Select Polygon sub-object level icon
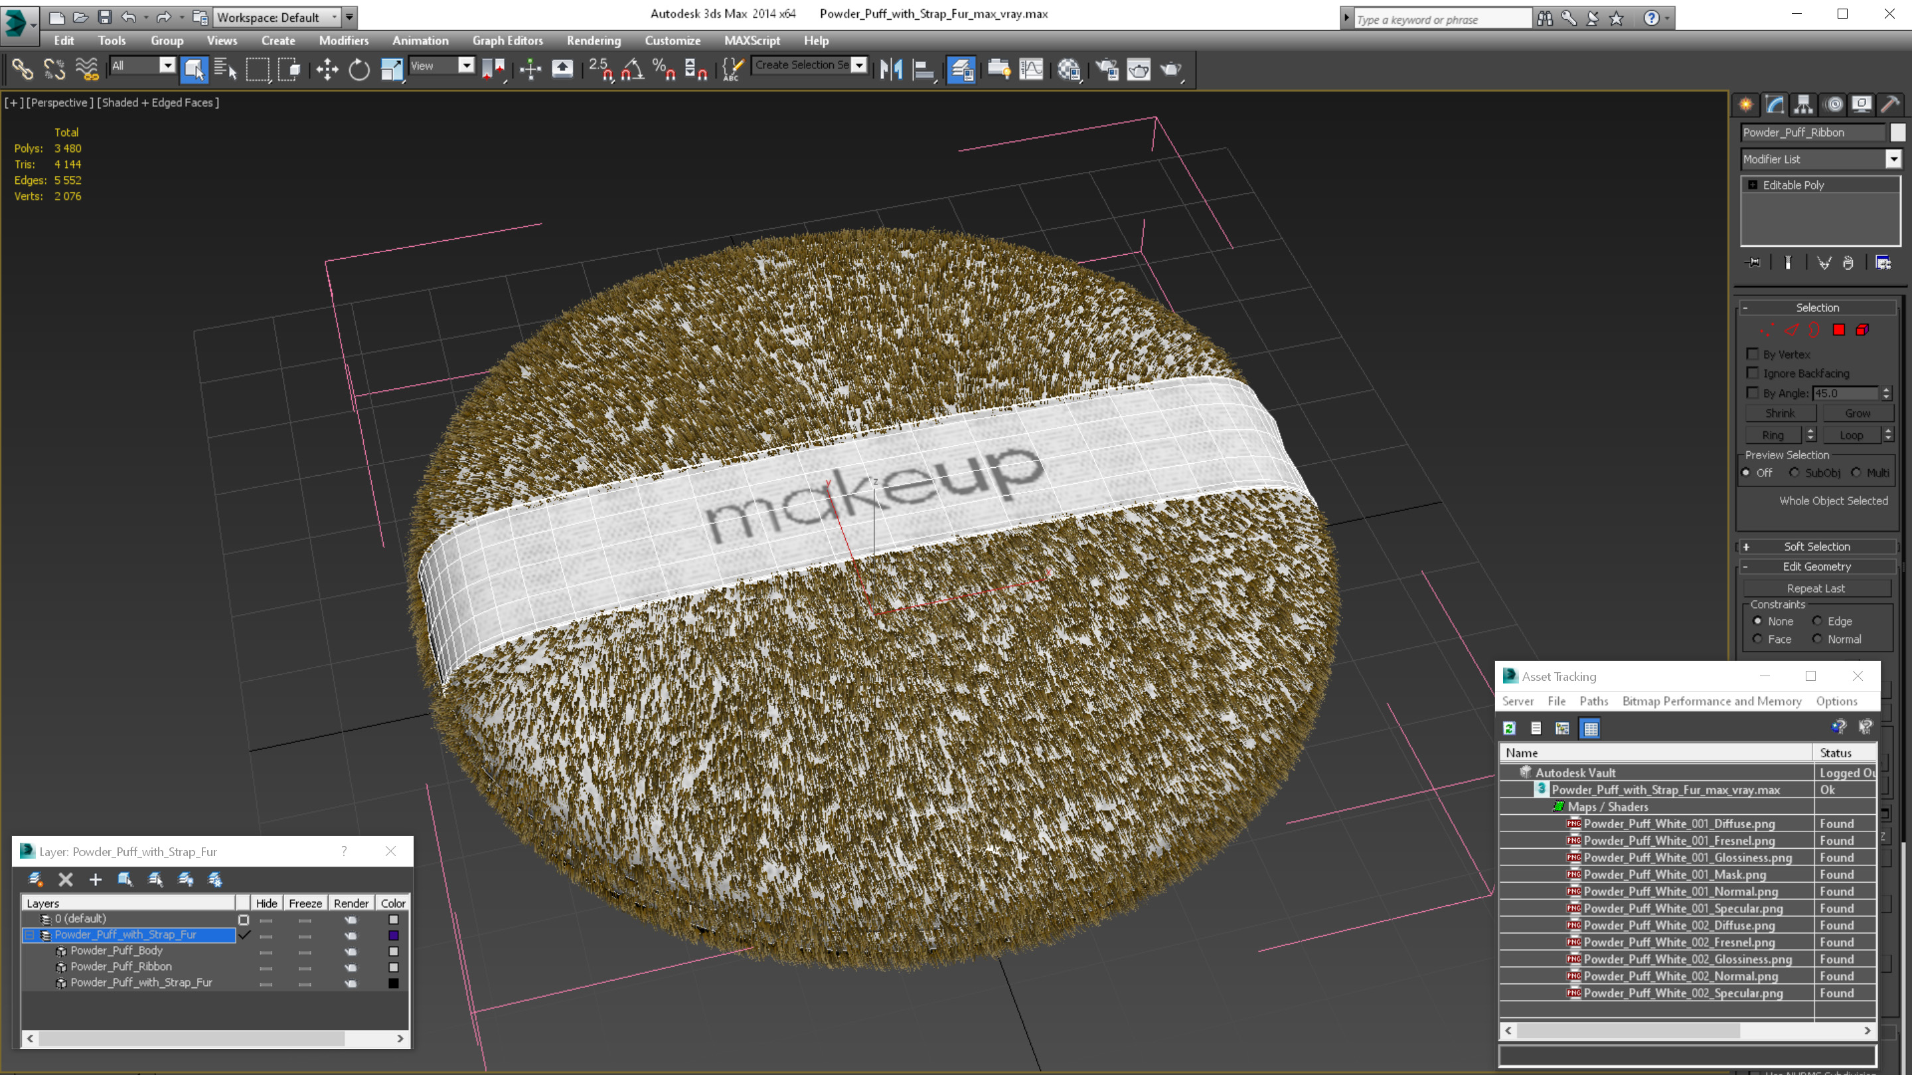Image resolution: width=1912 pixels, height=1075 pixels. [1838, 330]
